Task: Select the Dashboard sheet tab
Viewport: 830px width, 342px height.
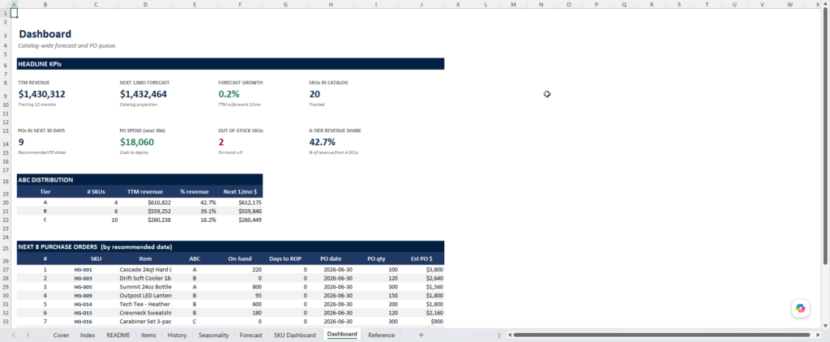Action: 342,335
